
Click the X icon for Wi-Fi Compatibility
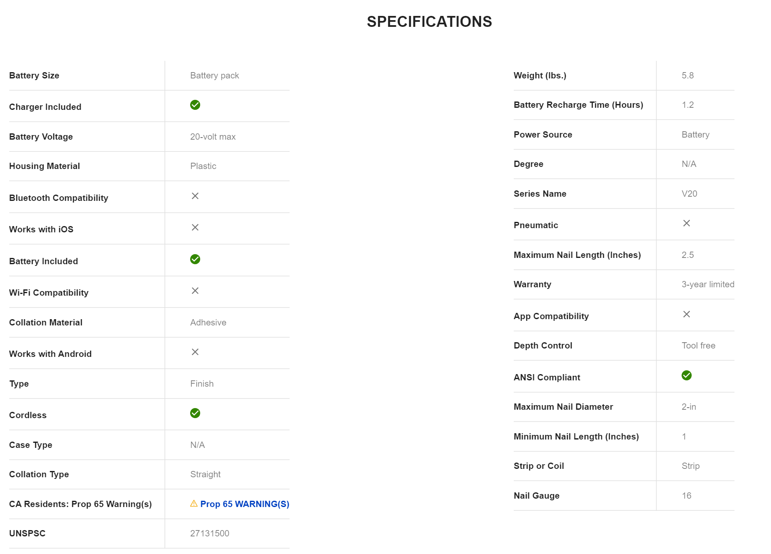[195, 291]
